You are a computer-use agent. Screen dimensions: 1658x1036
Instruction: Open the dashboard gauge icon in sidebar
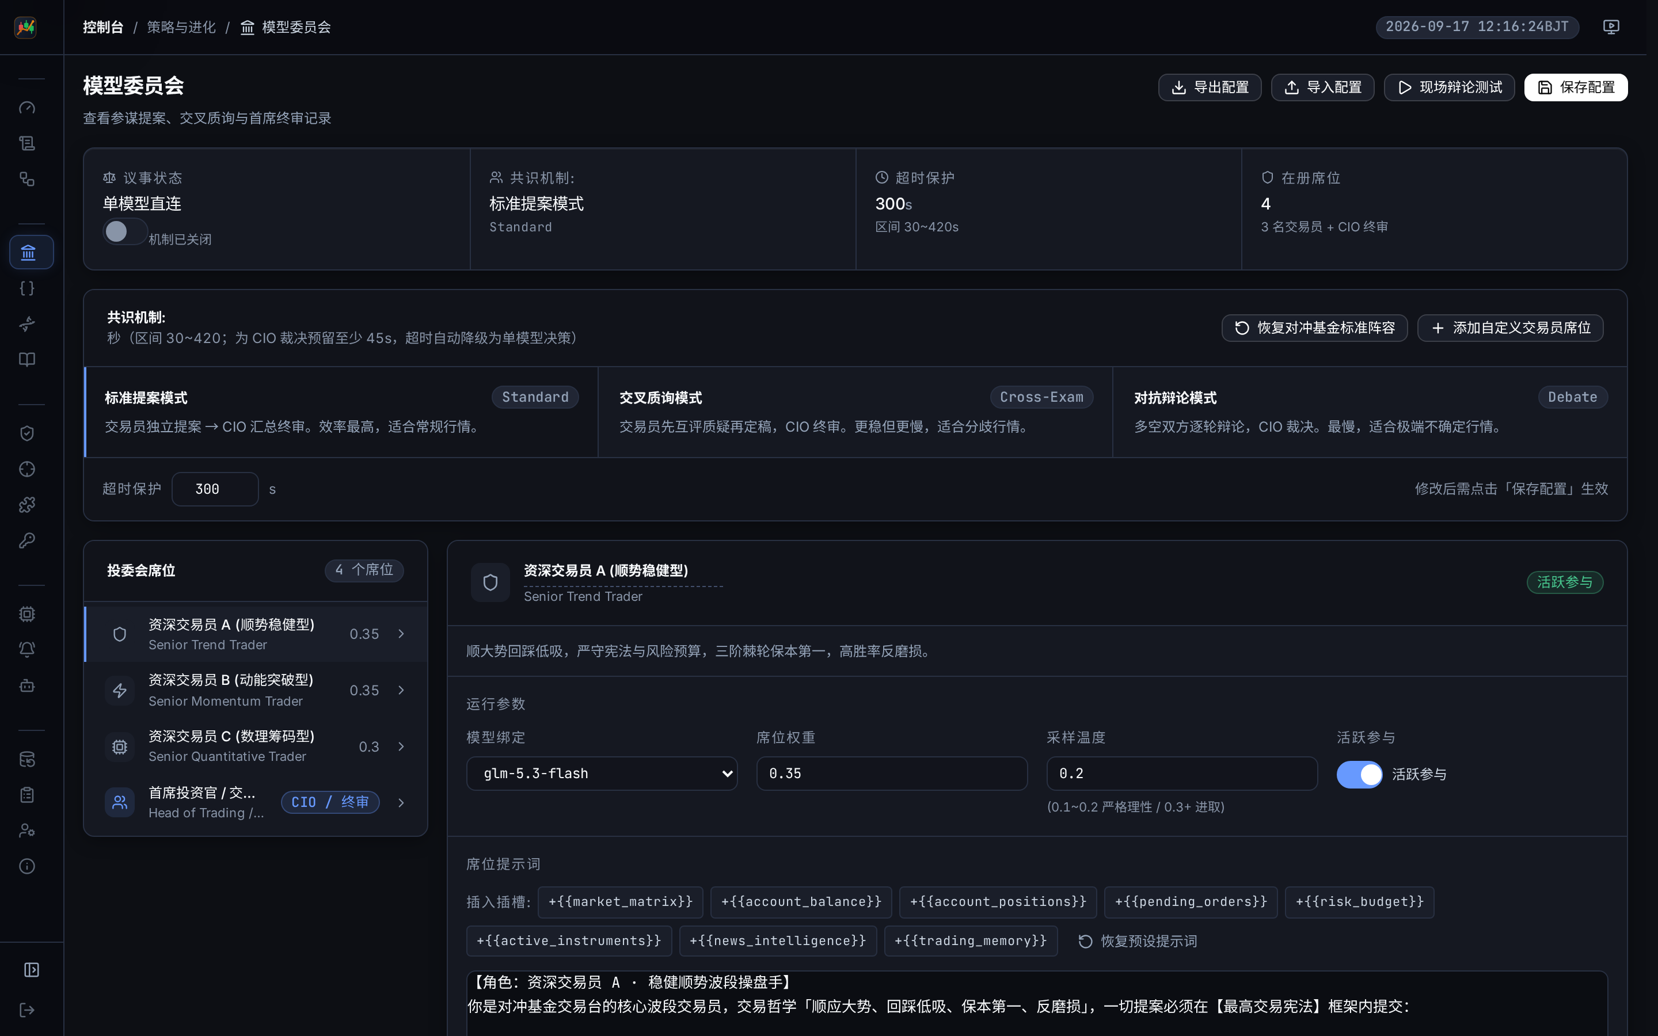click(26, 108)
